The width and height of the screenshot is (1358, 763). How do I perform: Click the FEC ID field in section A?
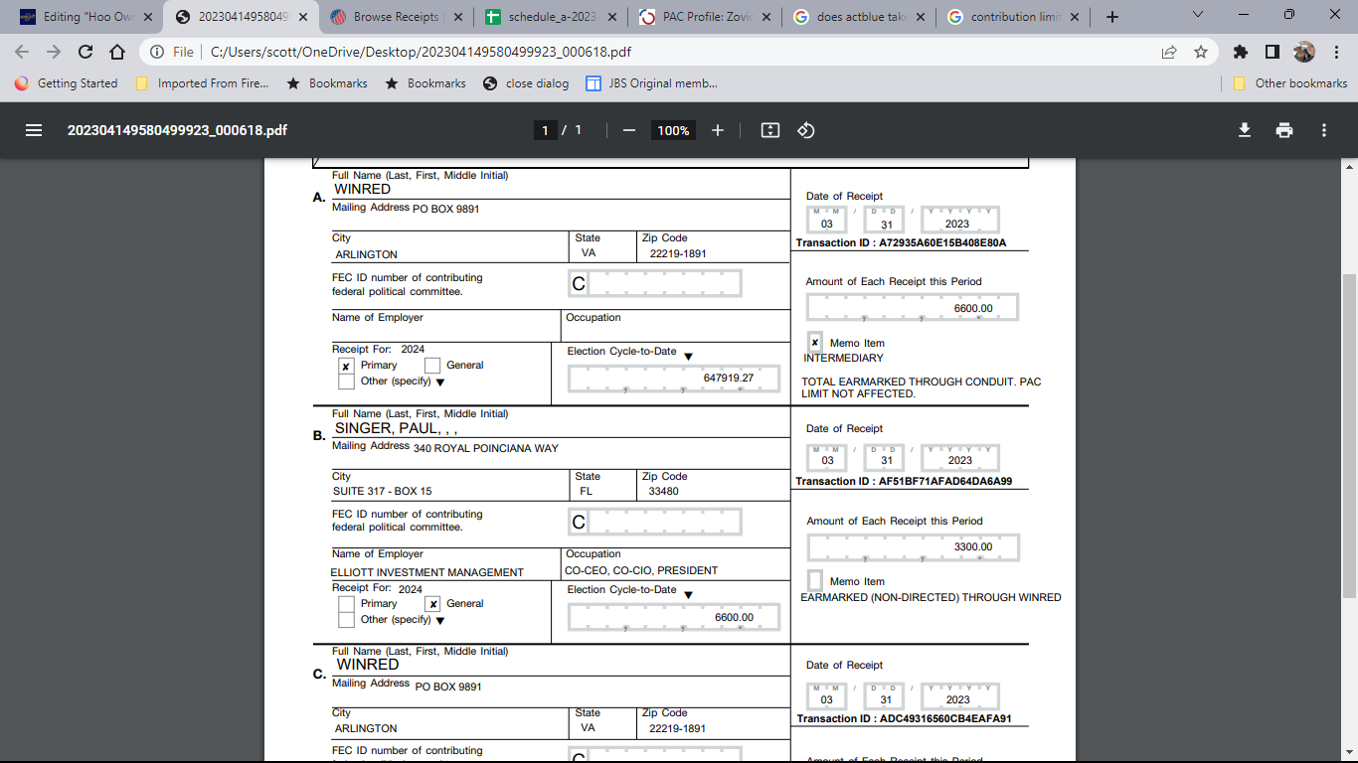pyautogui.click(x=654, y=283)
